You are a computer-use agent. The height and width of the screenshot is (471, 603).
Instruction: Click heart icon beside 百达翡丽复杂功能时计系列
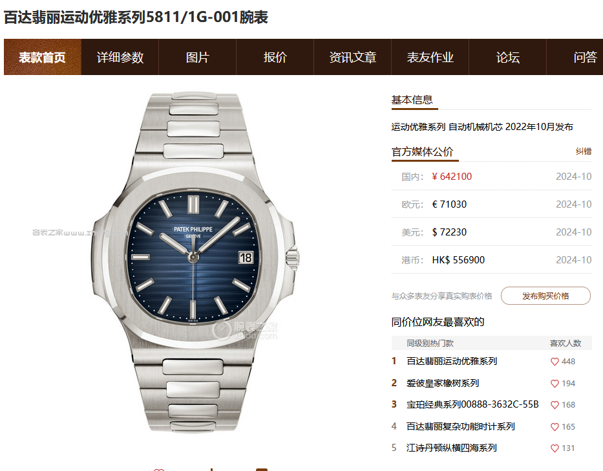point(555,427)
